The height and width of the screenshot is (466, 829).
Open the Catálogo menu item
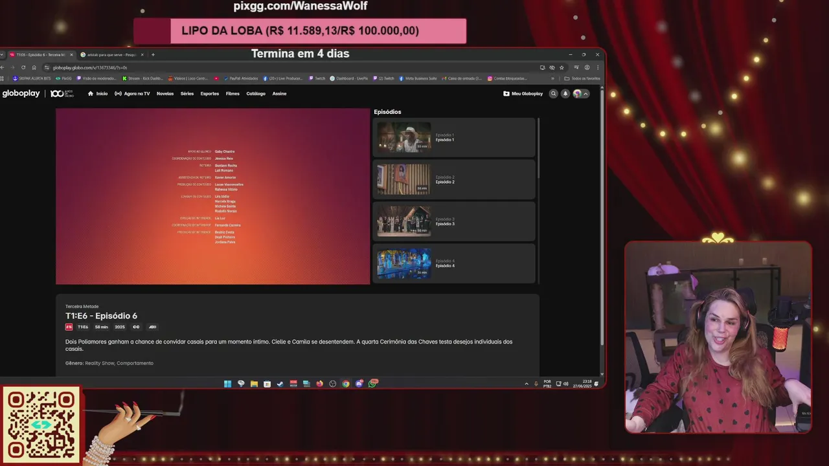coord(256,93)
